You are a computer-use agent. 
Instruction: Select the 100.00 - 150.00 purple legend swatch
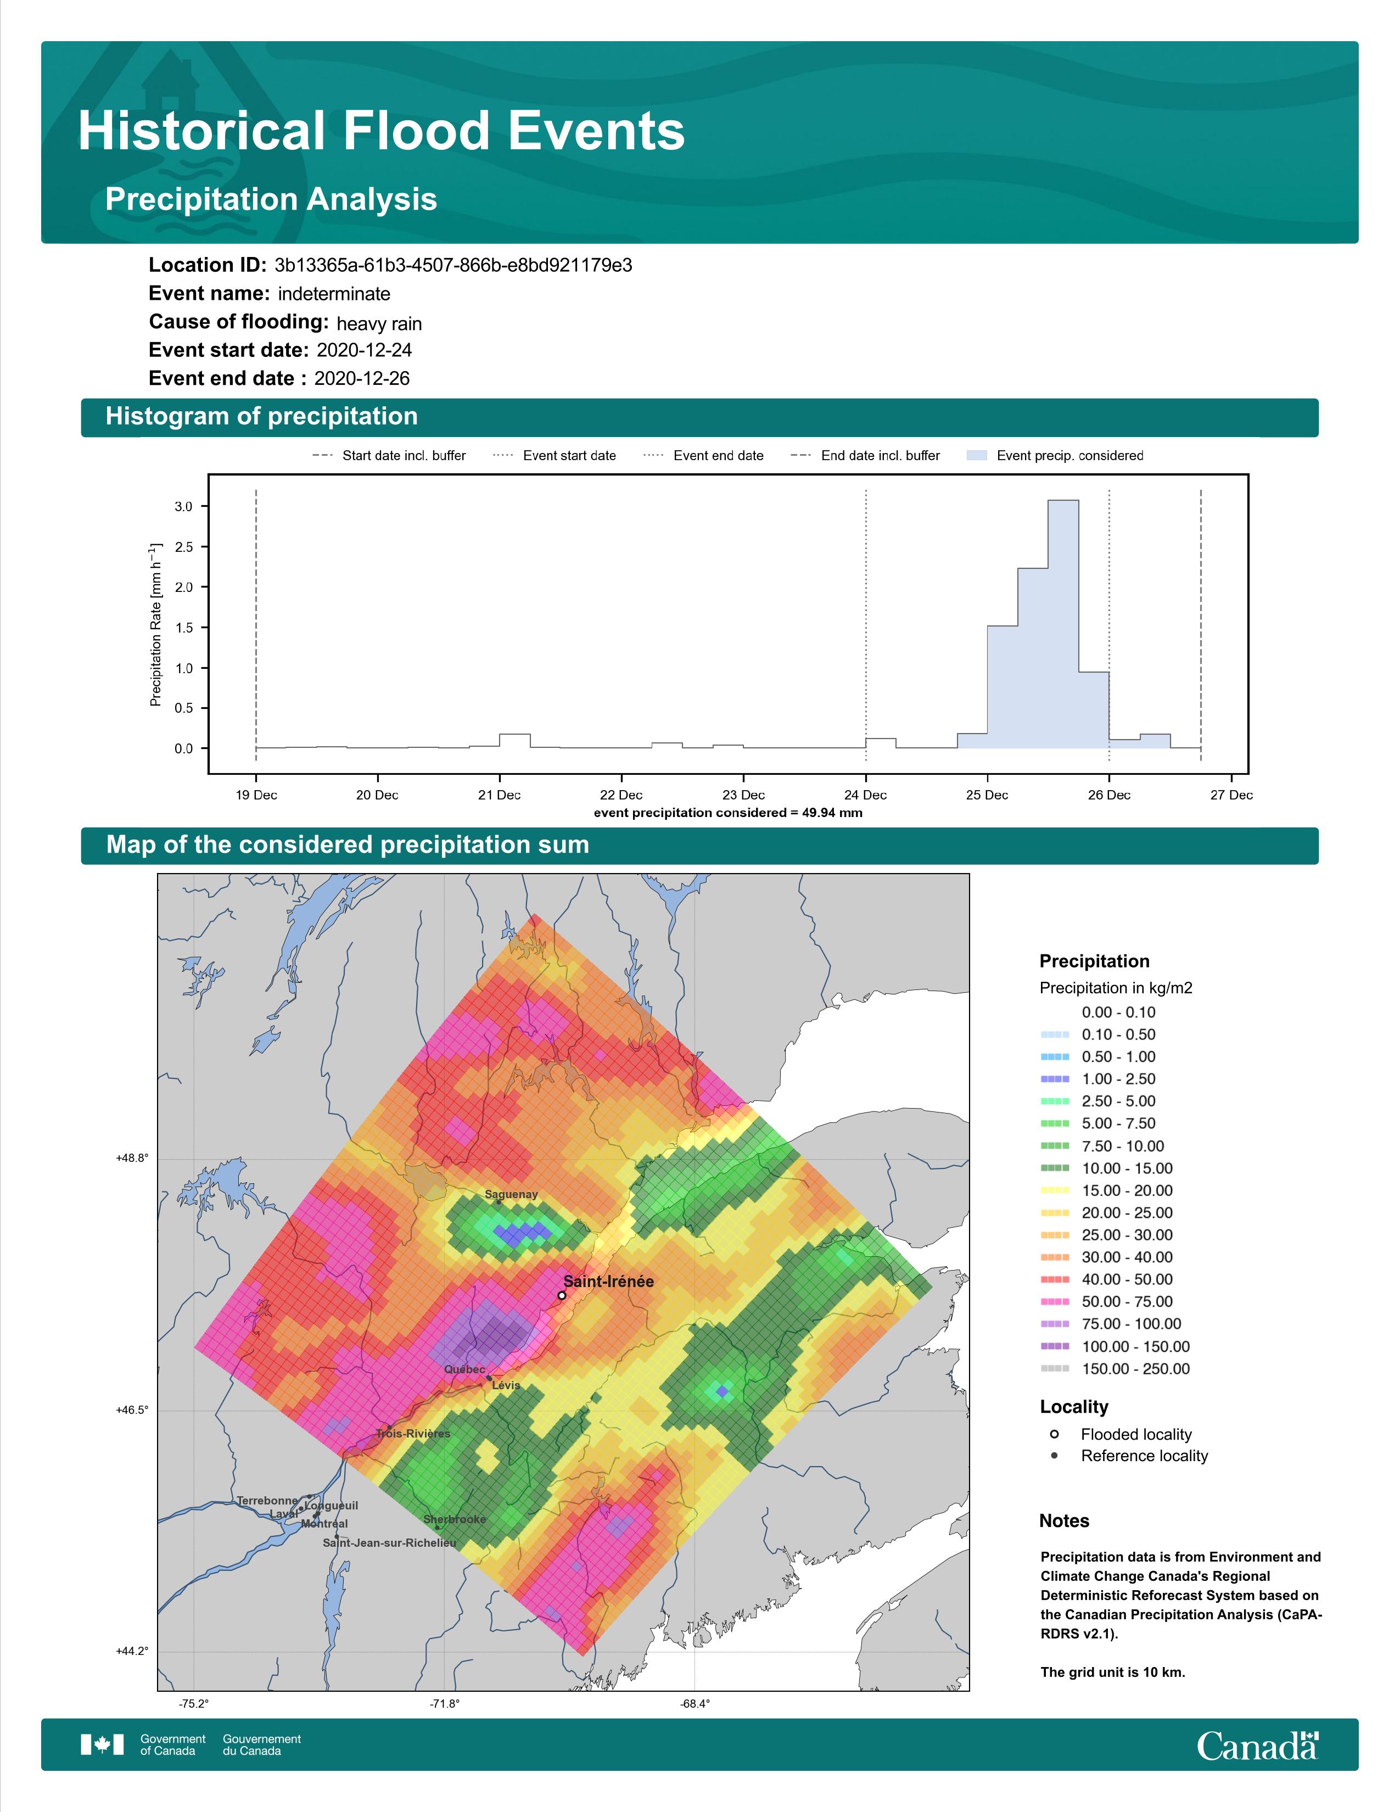1055,1346
